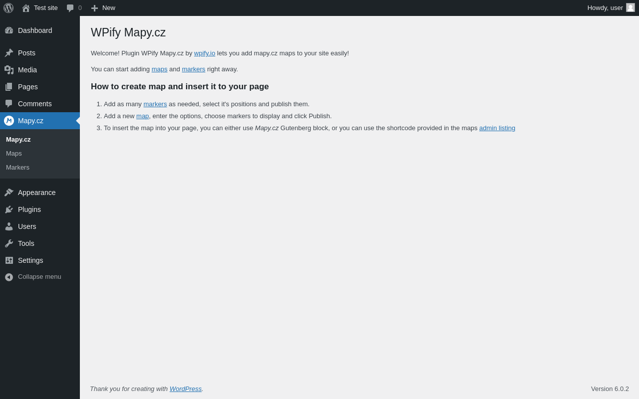Open the WordPress link in footer
Image resolution: width=639 pixels, height=399 pixels.
coord(186,389)
